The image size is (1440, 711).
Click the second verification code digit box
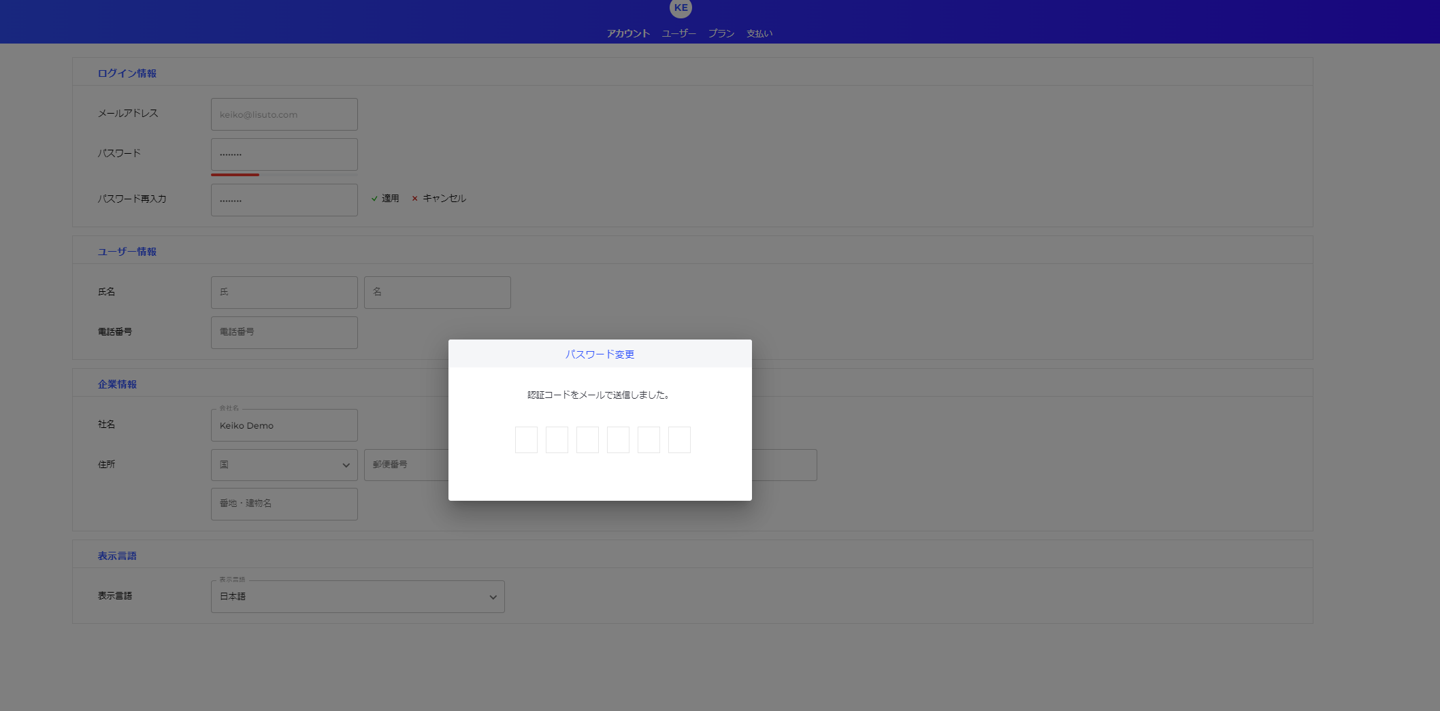click(557, 440)
